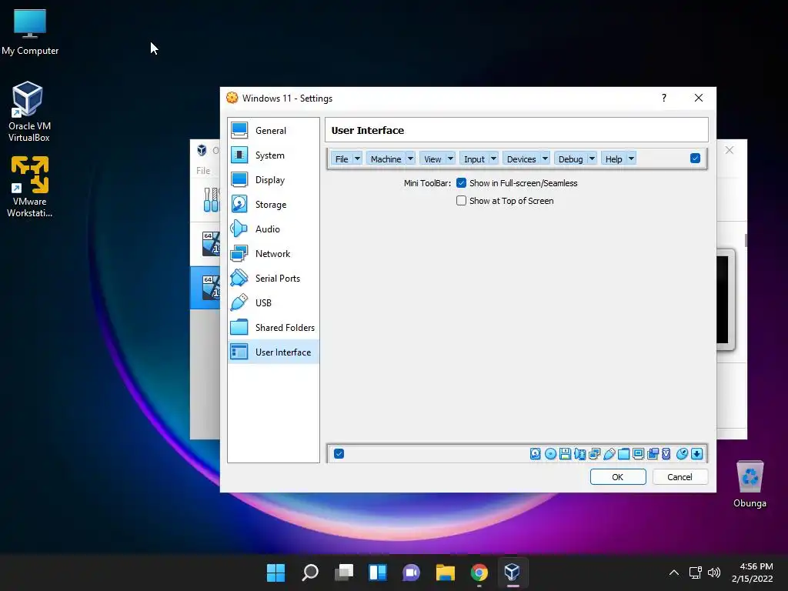The height and width of the screenshot is (591, 788).
Task: Toggle floppy disk indicator in status bar editor
Action: click(x=565, y=454)
